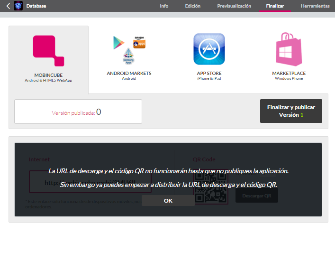Click the MOBINCUBE label

coord(48,75)
